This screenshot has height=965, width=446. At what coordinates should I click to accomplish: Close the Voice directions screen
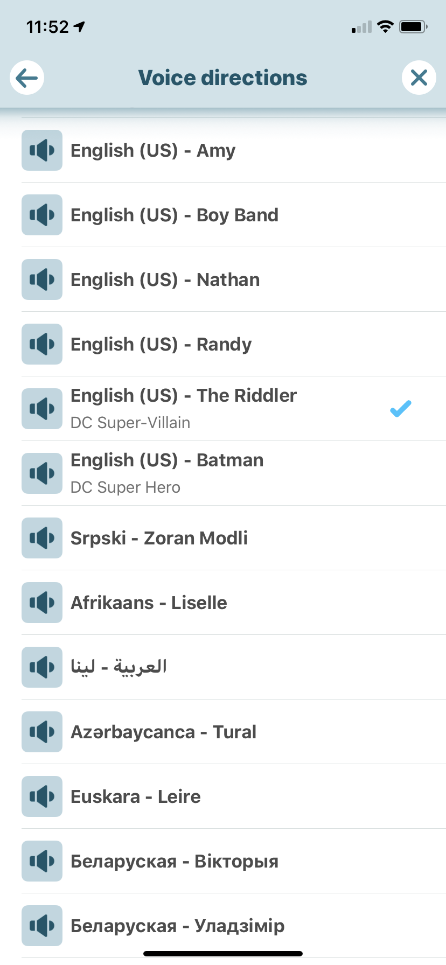[x=419, y=78]
